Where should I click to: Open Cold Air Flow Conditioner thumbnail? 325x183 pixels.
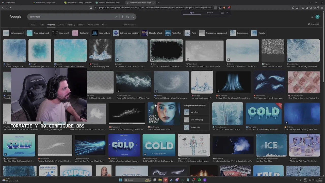[x=233, y=82]
